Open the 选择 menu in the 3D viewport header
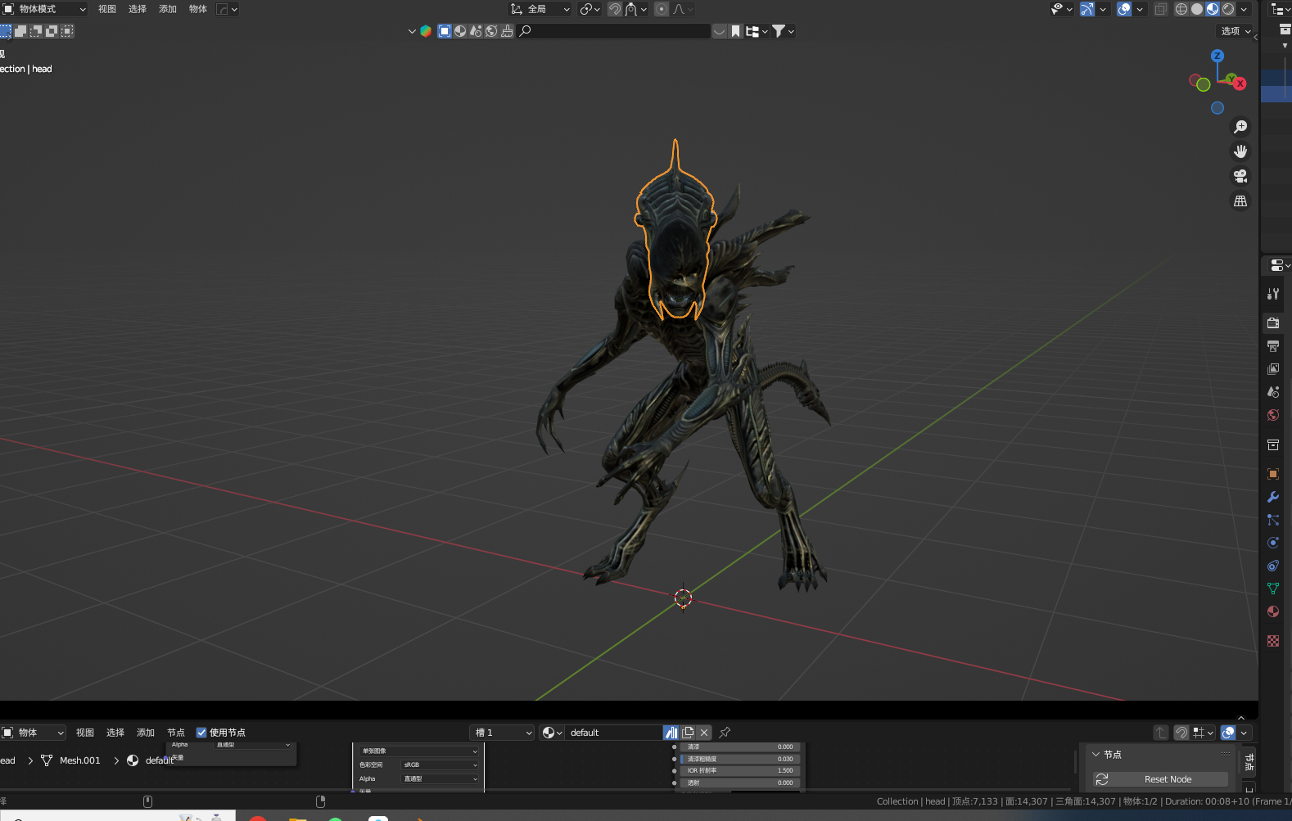 138,9
